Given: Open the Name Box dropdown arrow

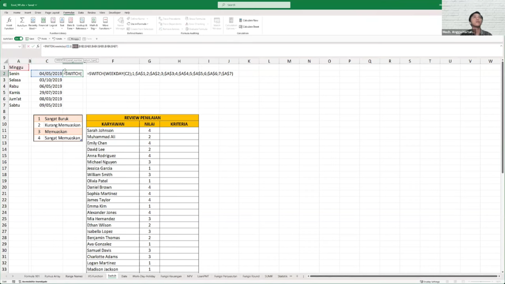Looking at the screenshot, I should coord(19,46).
